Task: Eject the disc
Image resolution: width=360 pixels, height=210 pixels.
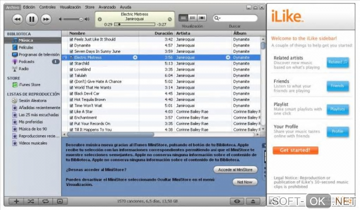Action: click(253, 201)
